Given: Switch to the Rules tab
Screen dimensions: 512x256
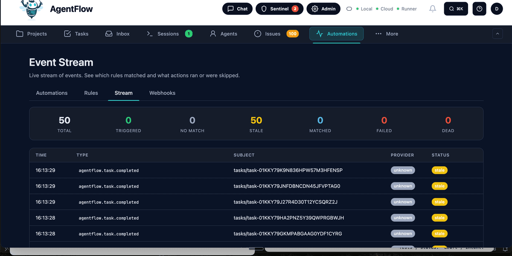Looking at the screenshot, I should [x=91, y=93].
